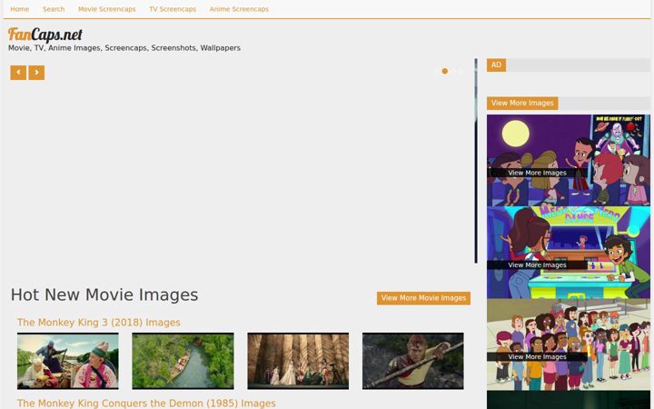Open Monkey King holding staff thumbnail

[x=413, y=361]
